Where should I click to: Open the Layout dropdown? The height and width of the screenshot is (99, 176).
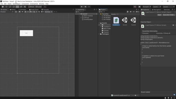(169, 7)
